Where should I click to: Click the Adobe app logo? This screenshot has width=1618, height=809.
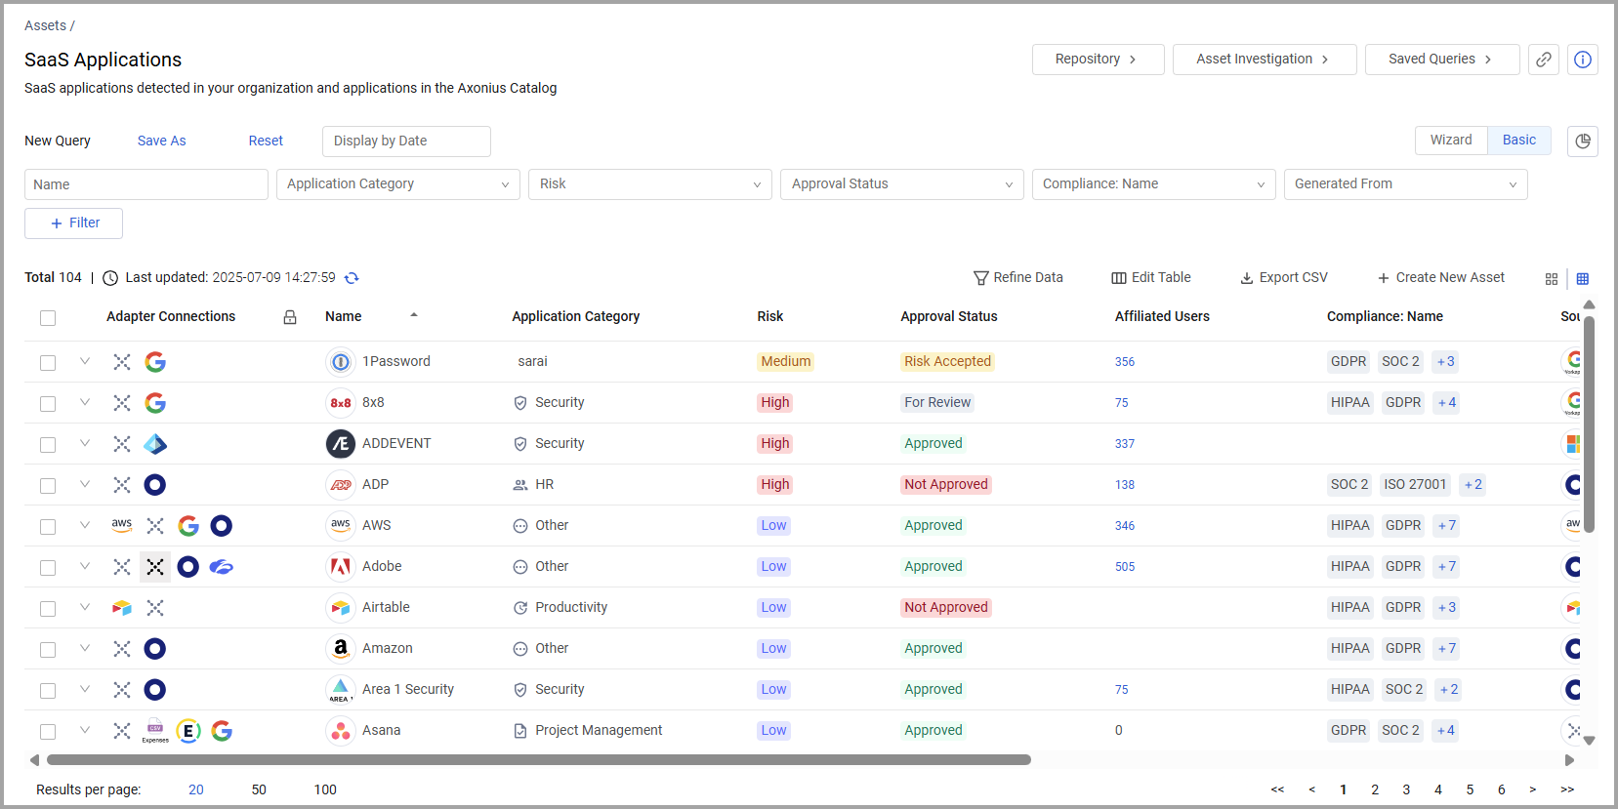coord(340,567)
